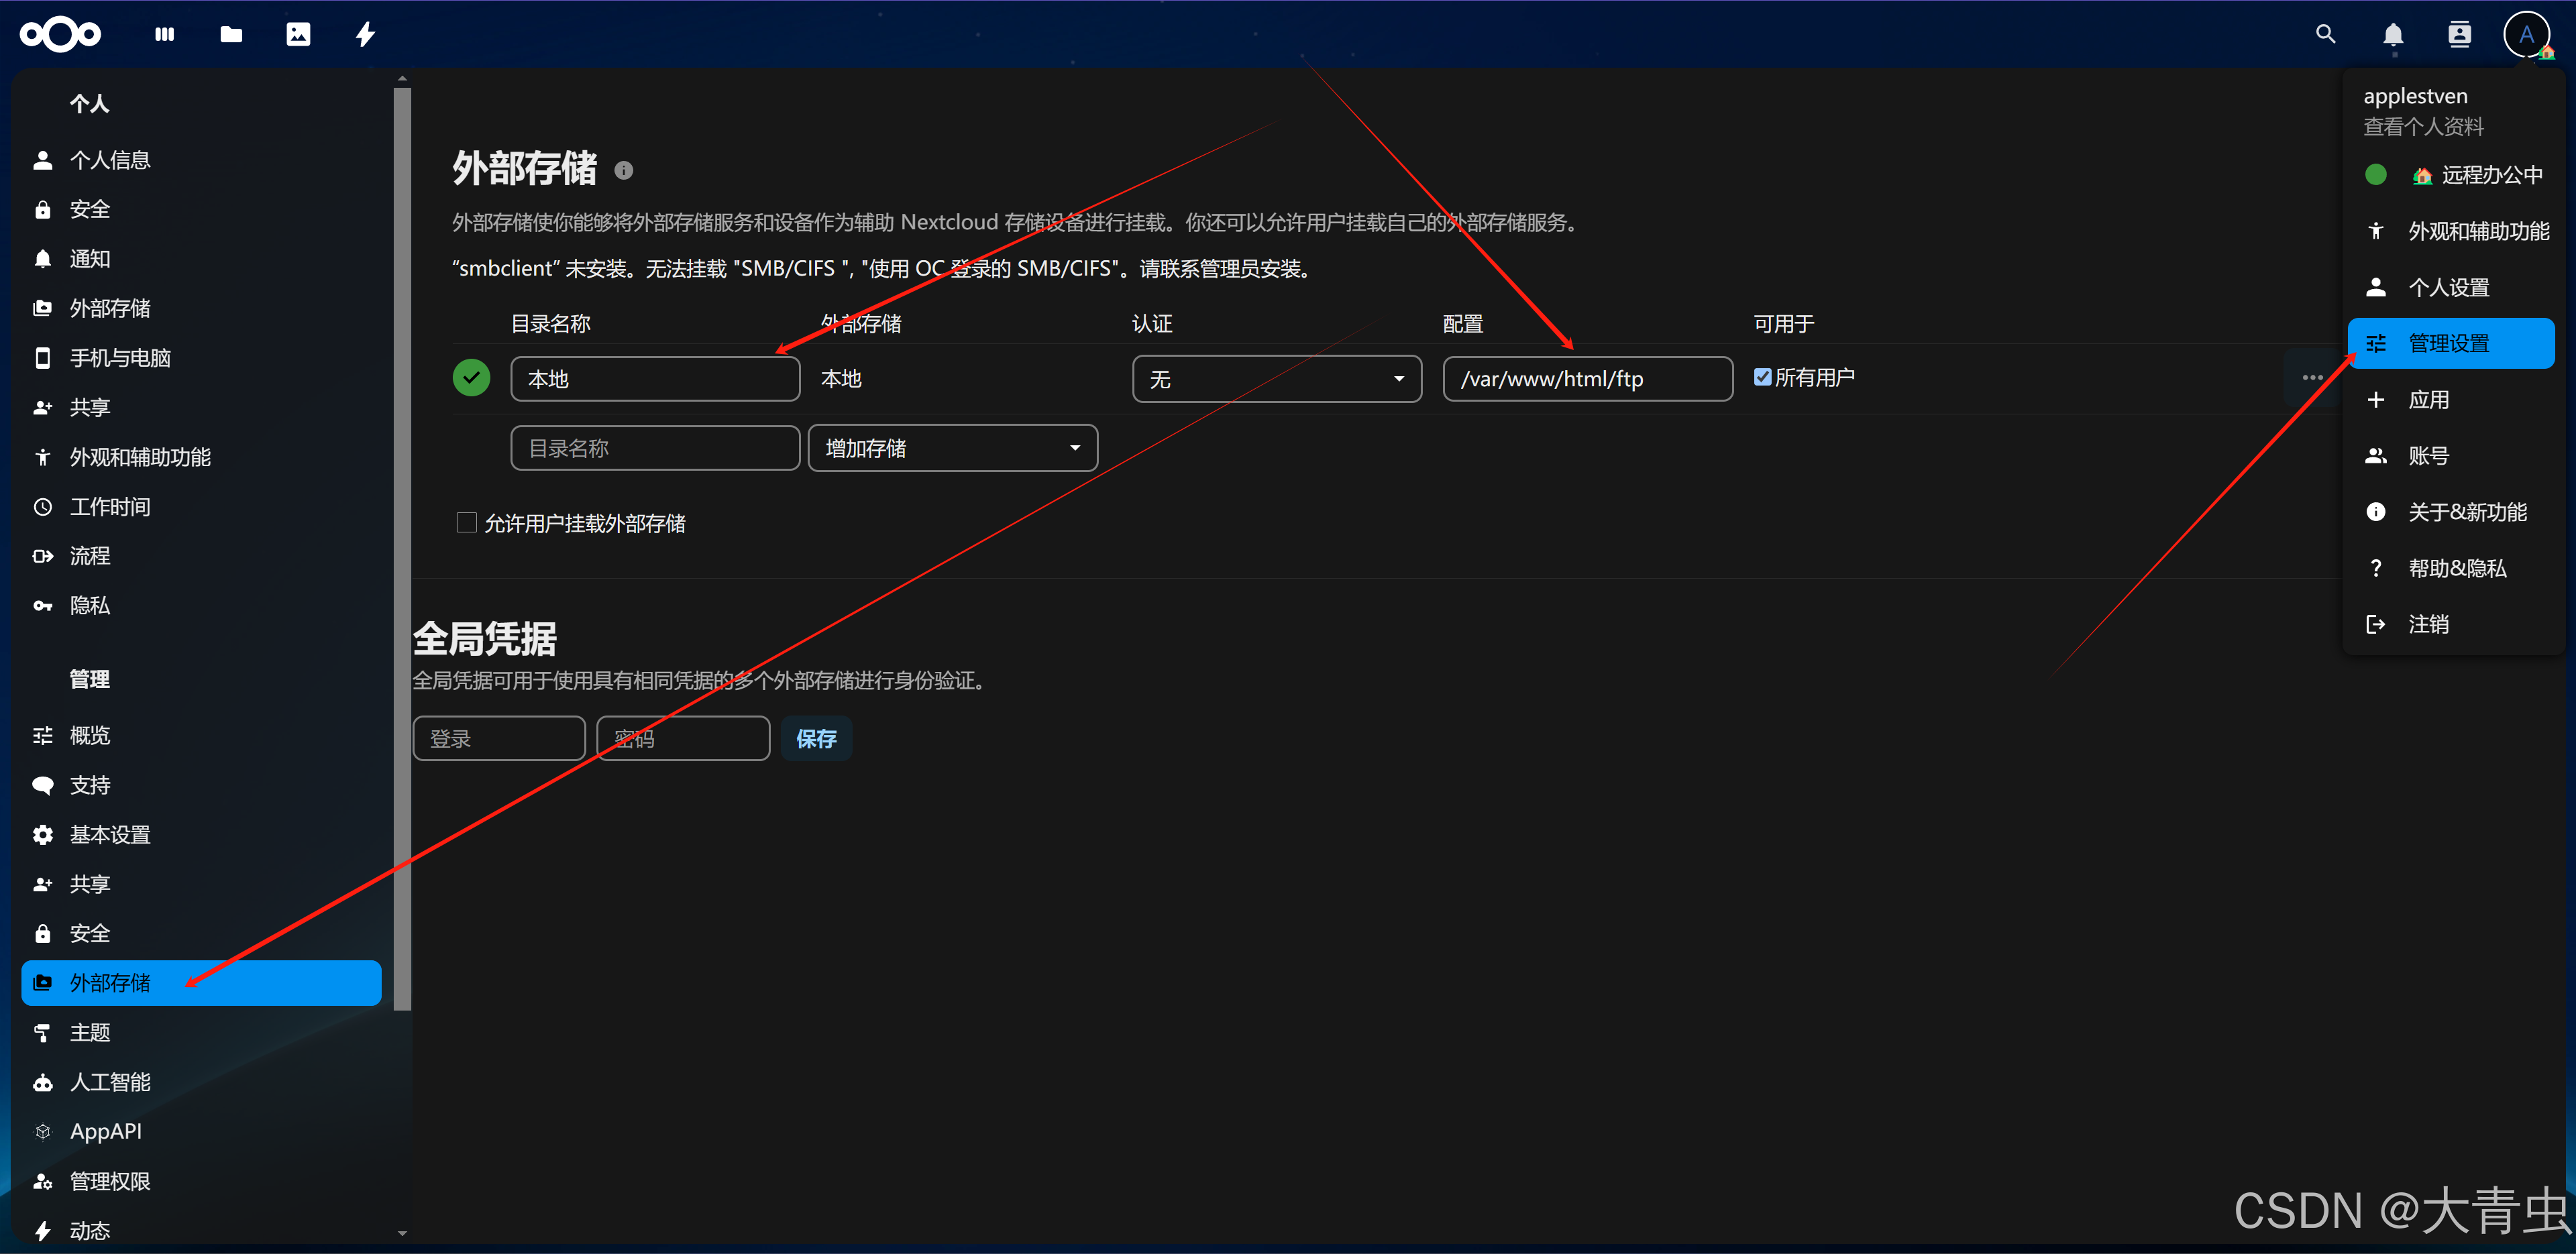The width and height of the screenshot is (2576, 1254).
Task: Open the 认证 dropdown showing 无
Action: 1276,379
